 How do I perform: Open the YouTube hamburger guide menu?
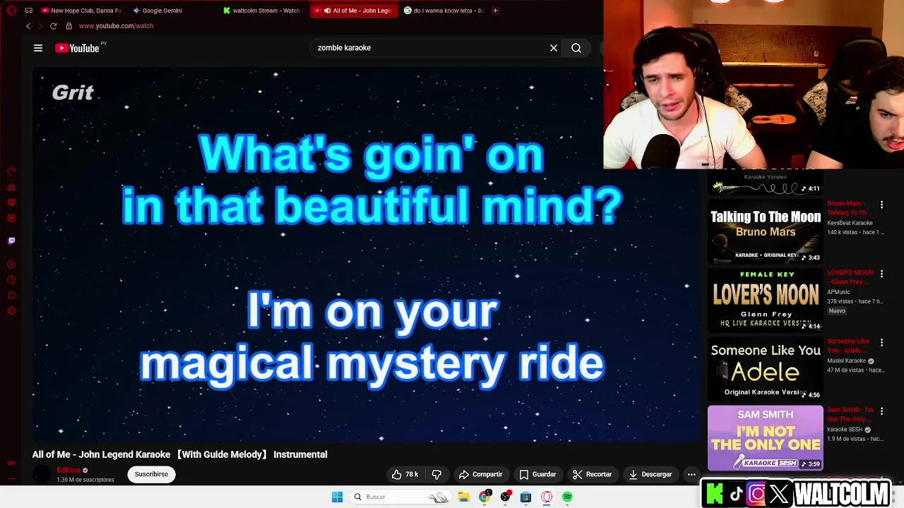pyautogui.click(x=38, y=48)
